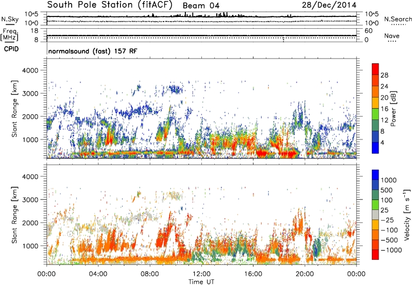Image resolution: width=412 pixels, height=285 pixels.
Task: Click the '20:00' time axis tick label
Action: pyautogui.click(x=305, y=274)
